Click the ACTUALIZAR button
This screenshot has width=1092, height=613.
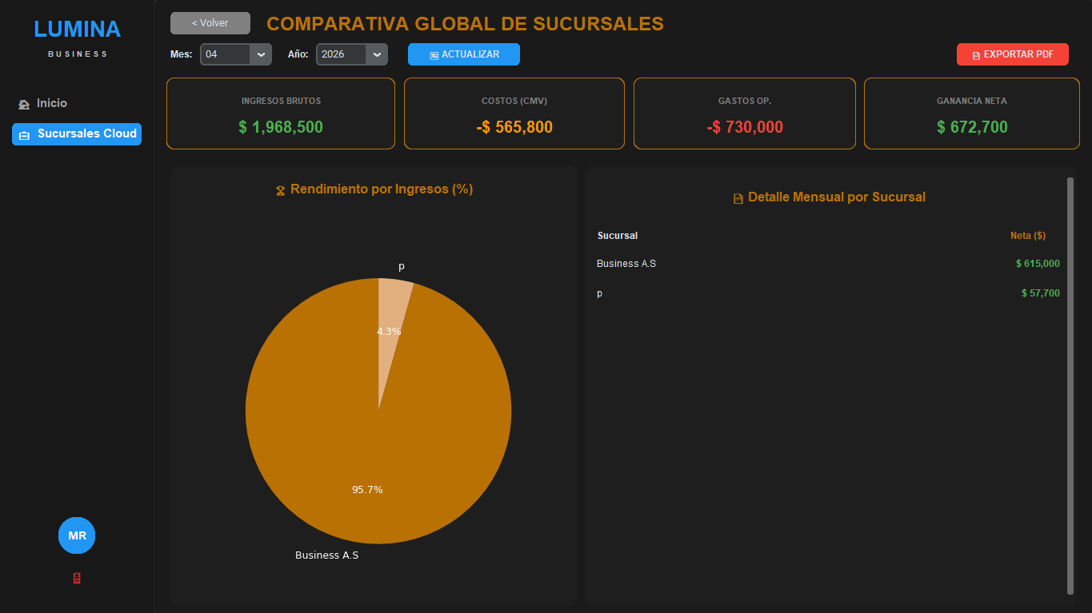pyautogui.click(x=463, y=54)
